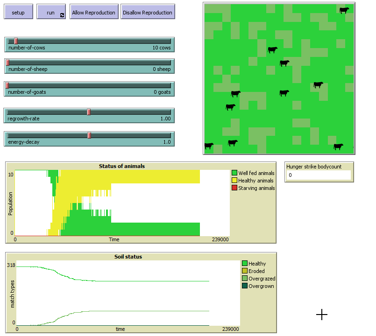Click the cow in the bottom-left corner
376x336 pixels.
[x=209, y=146]
